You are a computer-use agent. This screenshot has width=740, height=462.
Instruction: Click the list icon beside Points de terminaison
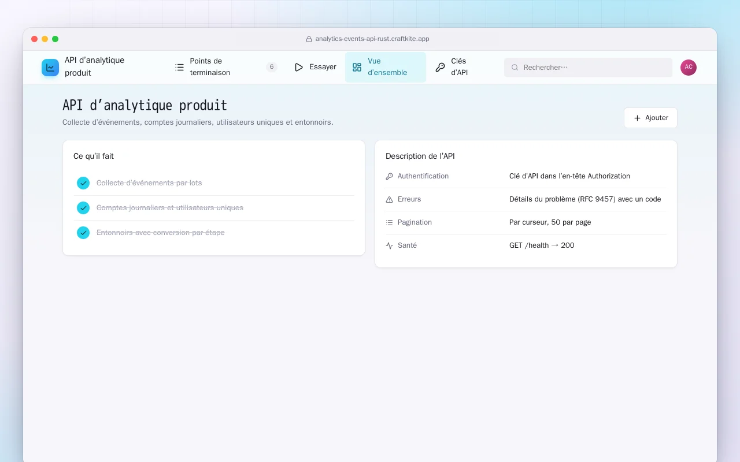180,68
